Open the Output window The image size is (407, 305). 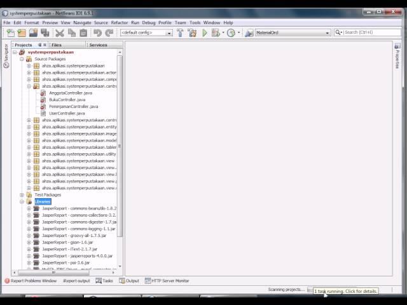click(129, 281)
